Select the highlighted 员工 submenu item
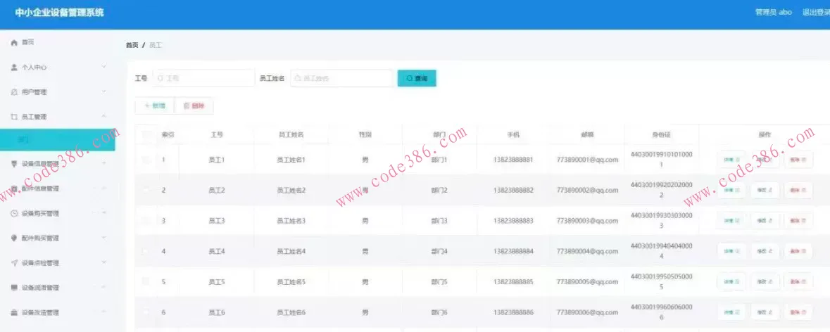Viewport: 830px width, 332px height. click(x=57, y=139)
